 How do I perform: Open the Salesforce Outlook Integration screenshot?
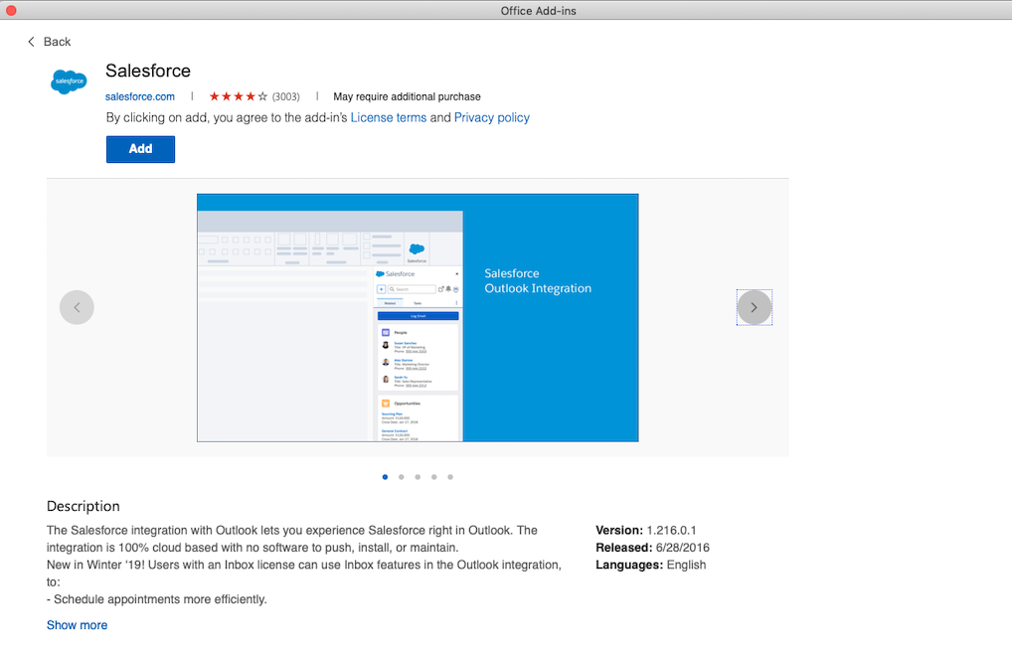coord(418,317)
